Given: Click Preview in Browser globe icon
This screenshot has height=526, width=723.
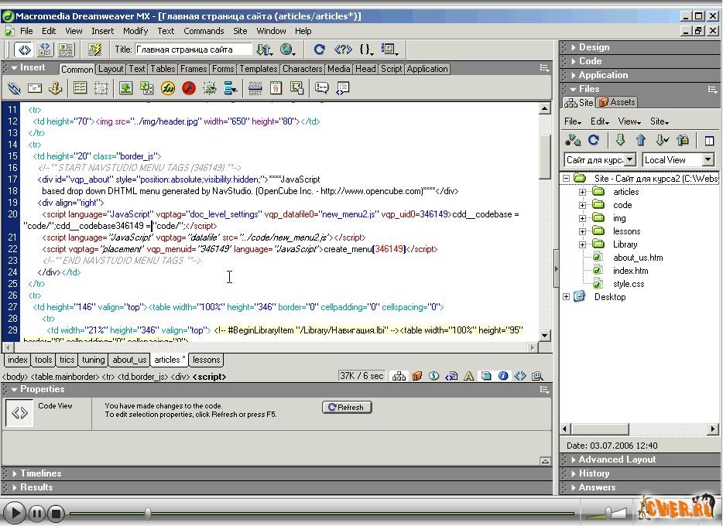Looking at the screenshot, I should (287, 50).
